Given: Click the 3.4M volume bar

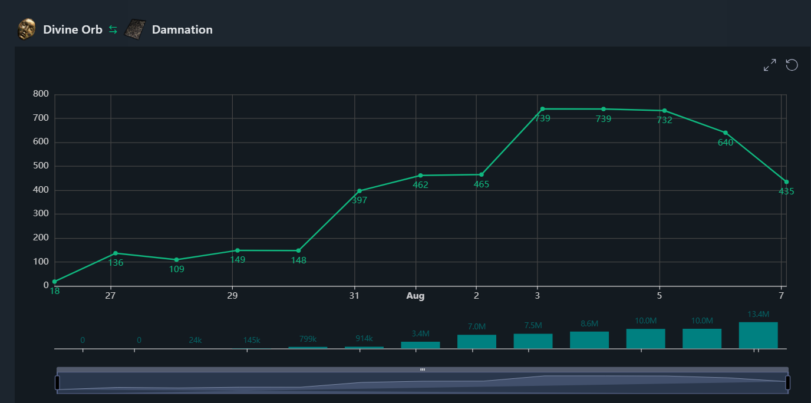Looking at the screenshot, I should click(420, 345).
